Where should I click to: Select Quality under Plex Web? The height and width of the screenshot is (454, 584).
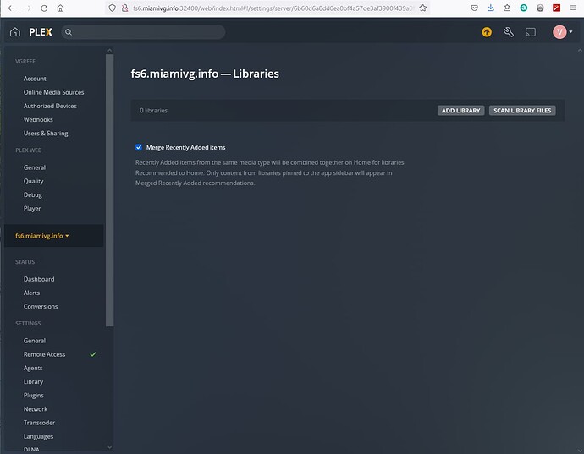(x=33, y=181)
